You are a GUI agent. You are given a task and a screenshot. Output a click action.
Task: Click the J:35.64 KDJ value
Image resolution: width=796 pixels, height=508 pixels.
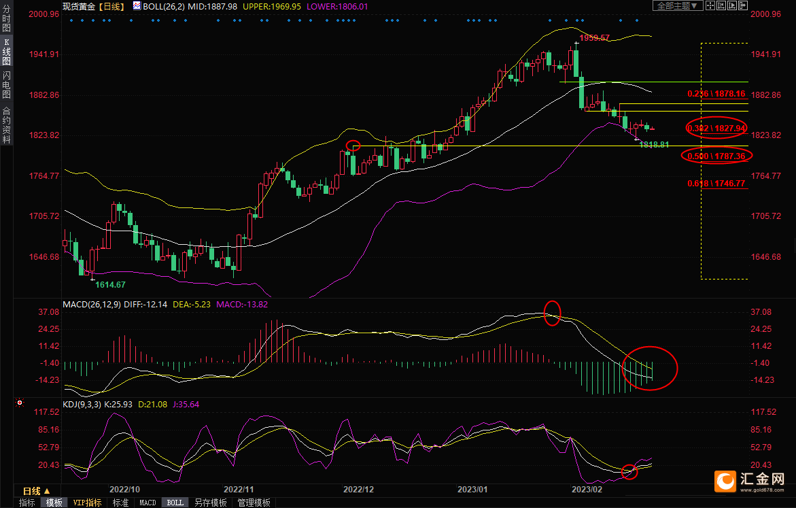tap(186, 405)
